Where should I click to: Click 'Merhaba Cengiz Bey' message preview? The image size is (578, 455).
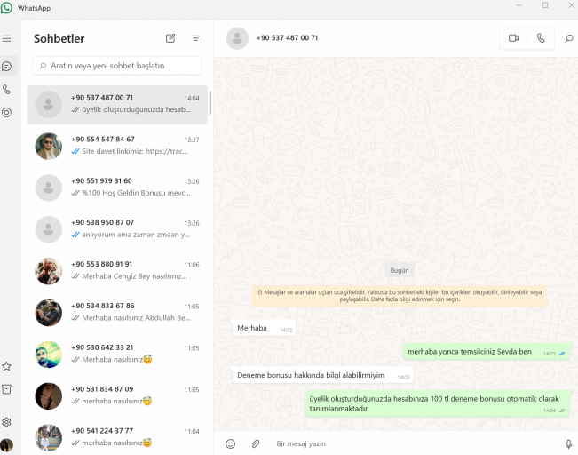pyautogui.click(x=134, y=276)
